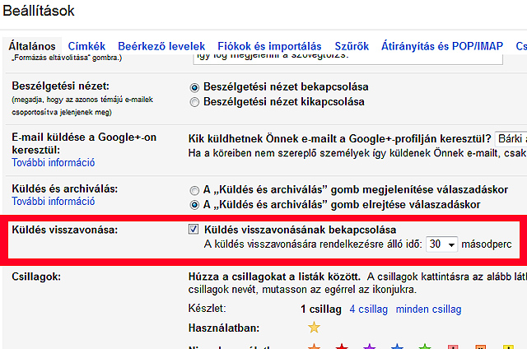Open the "Bárki" Google+ email dropdown
The image size is (527, 349).
click(x=511, y=139)
